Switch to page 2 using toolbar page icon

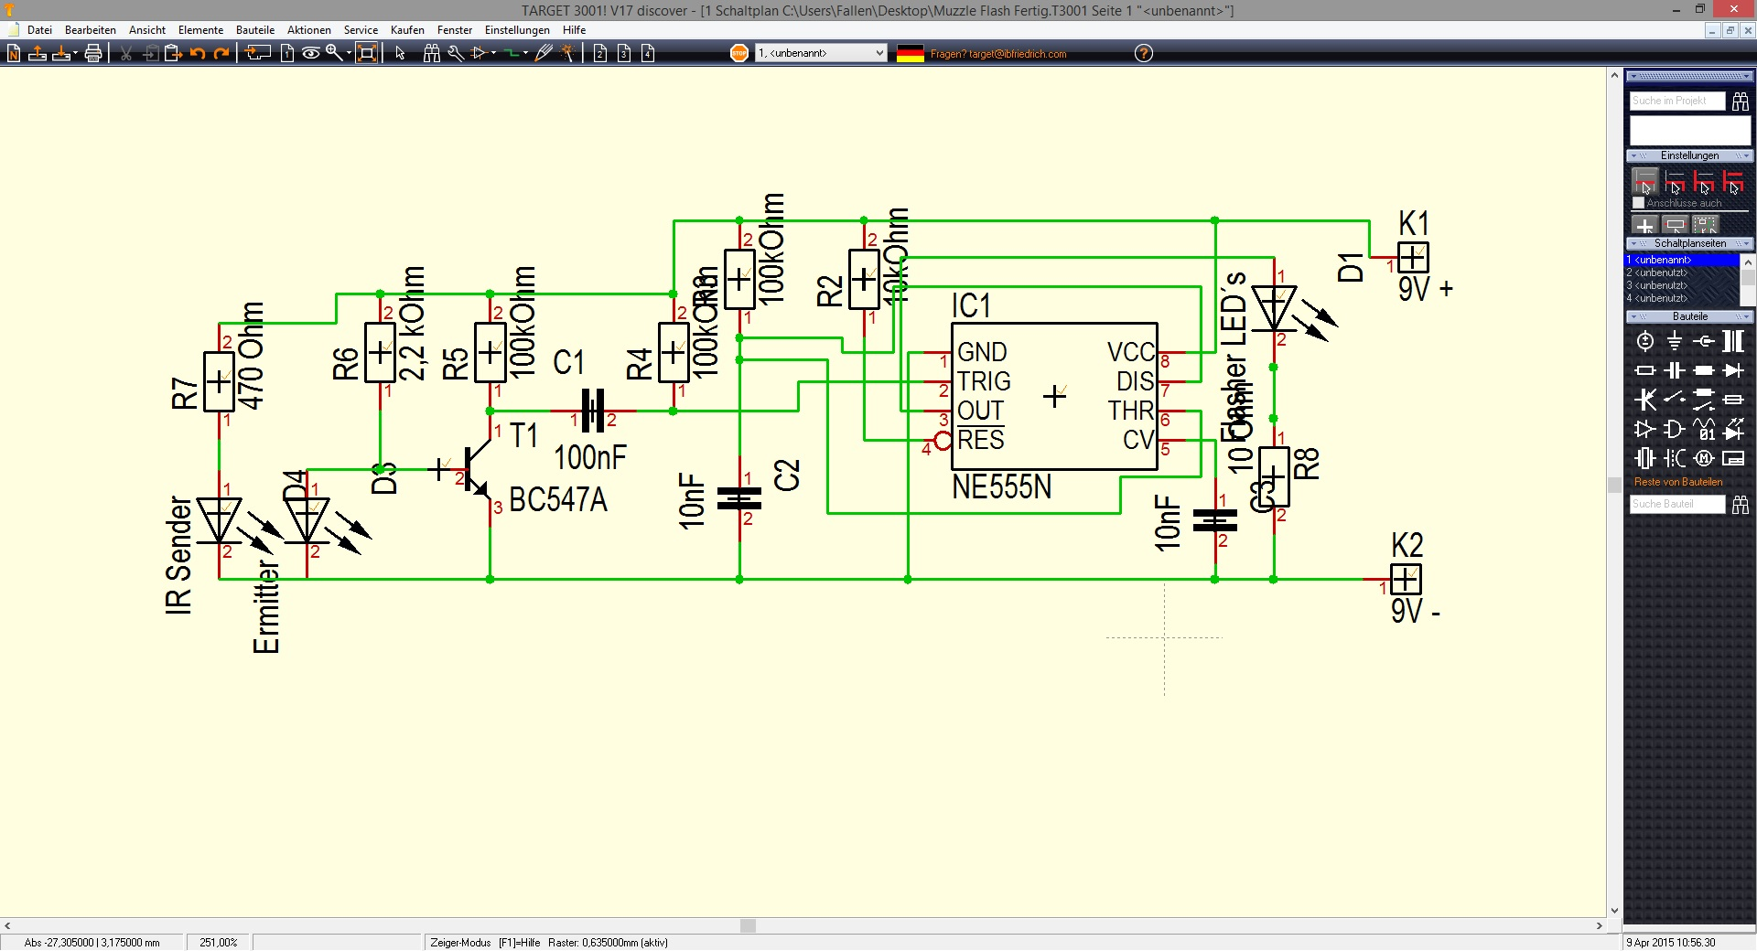click(600, 54)
